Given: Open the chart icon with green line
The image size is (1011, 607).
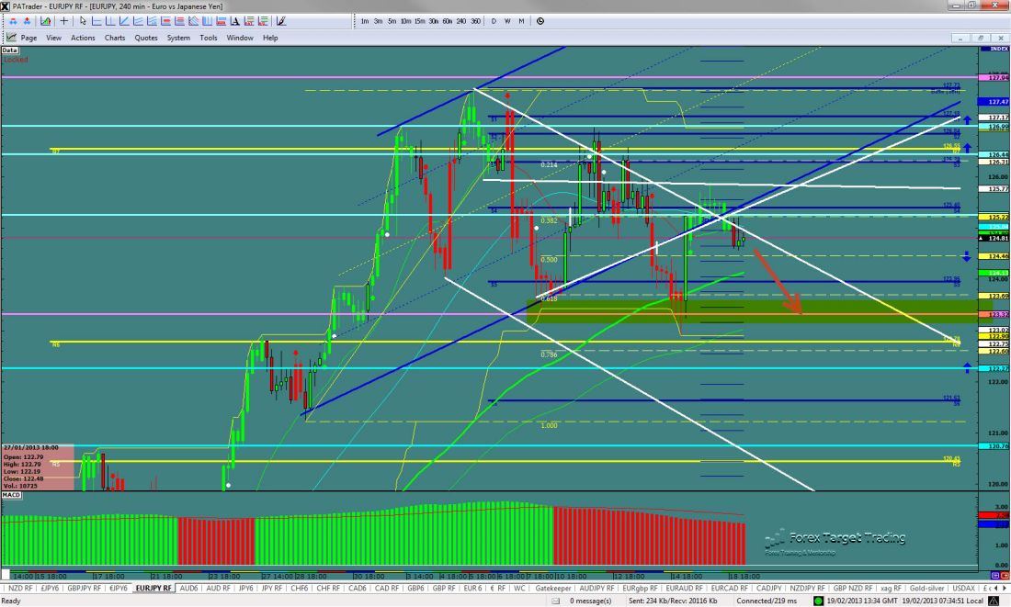Looking at the screenshot, I should [45, 20].
